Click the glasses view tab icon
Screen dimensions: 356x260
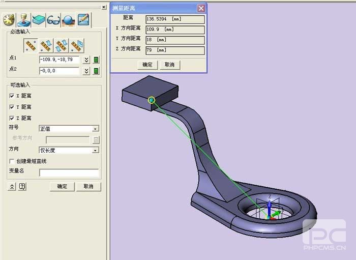coord(53,20)
